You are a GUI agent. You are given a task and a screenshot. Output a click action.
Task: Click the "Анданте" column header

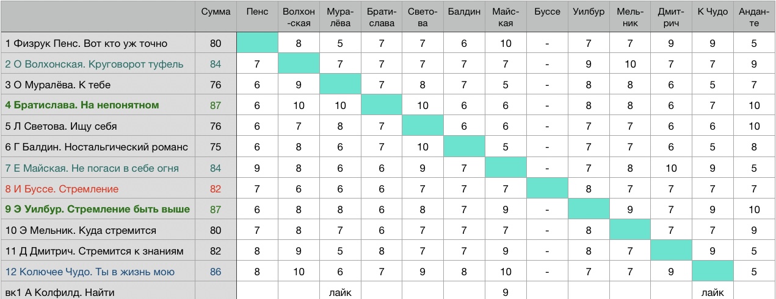click(754, 17)
